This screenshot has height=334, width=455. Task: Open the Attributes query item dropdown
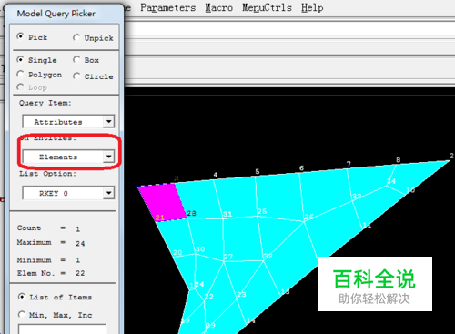pyautogui.click(x=108, y=122)
